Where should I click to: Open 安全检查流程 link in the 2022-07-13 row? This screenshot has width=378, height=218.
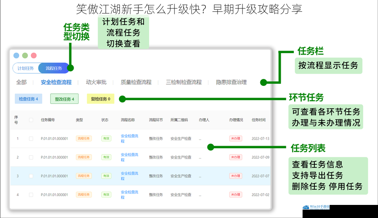(x=129, y=138)
